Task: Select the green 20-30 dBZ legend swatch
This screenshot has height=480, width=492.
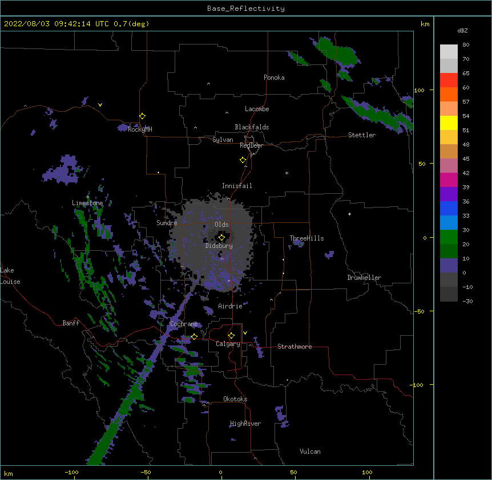Action: [449, 237]
